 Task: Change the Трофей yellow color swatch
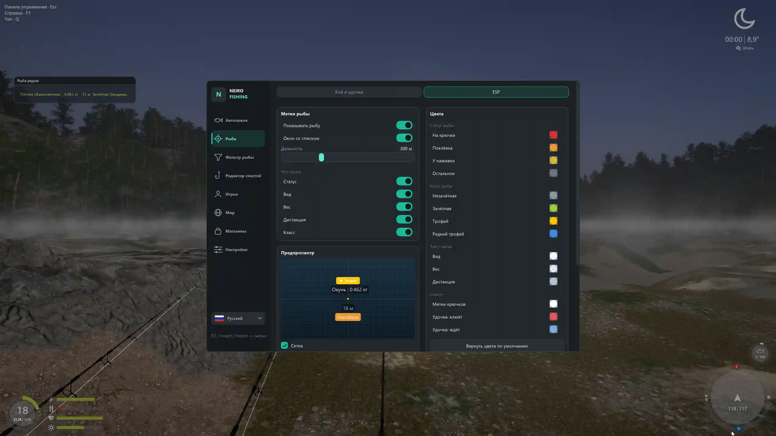point(553,221)
